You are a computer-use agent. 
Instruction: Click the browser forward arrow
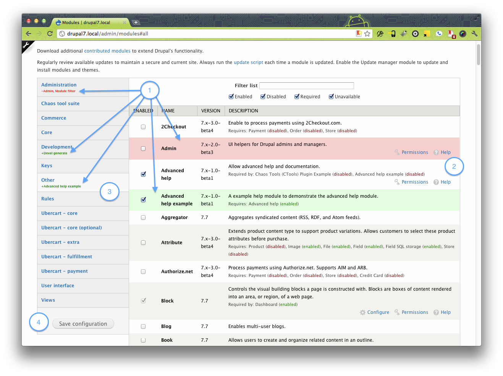39,34
